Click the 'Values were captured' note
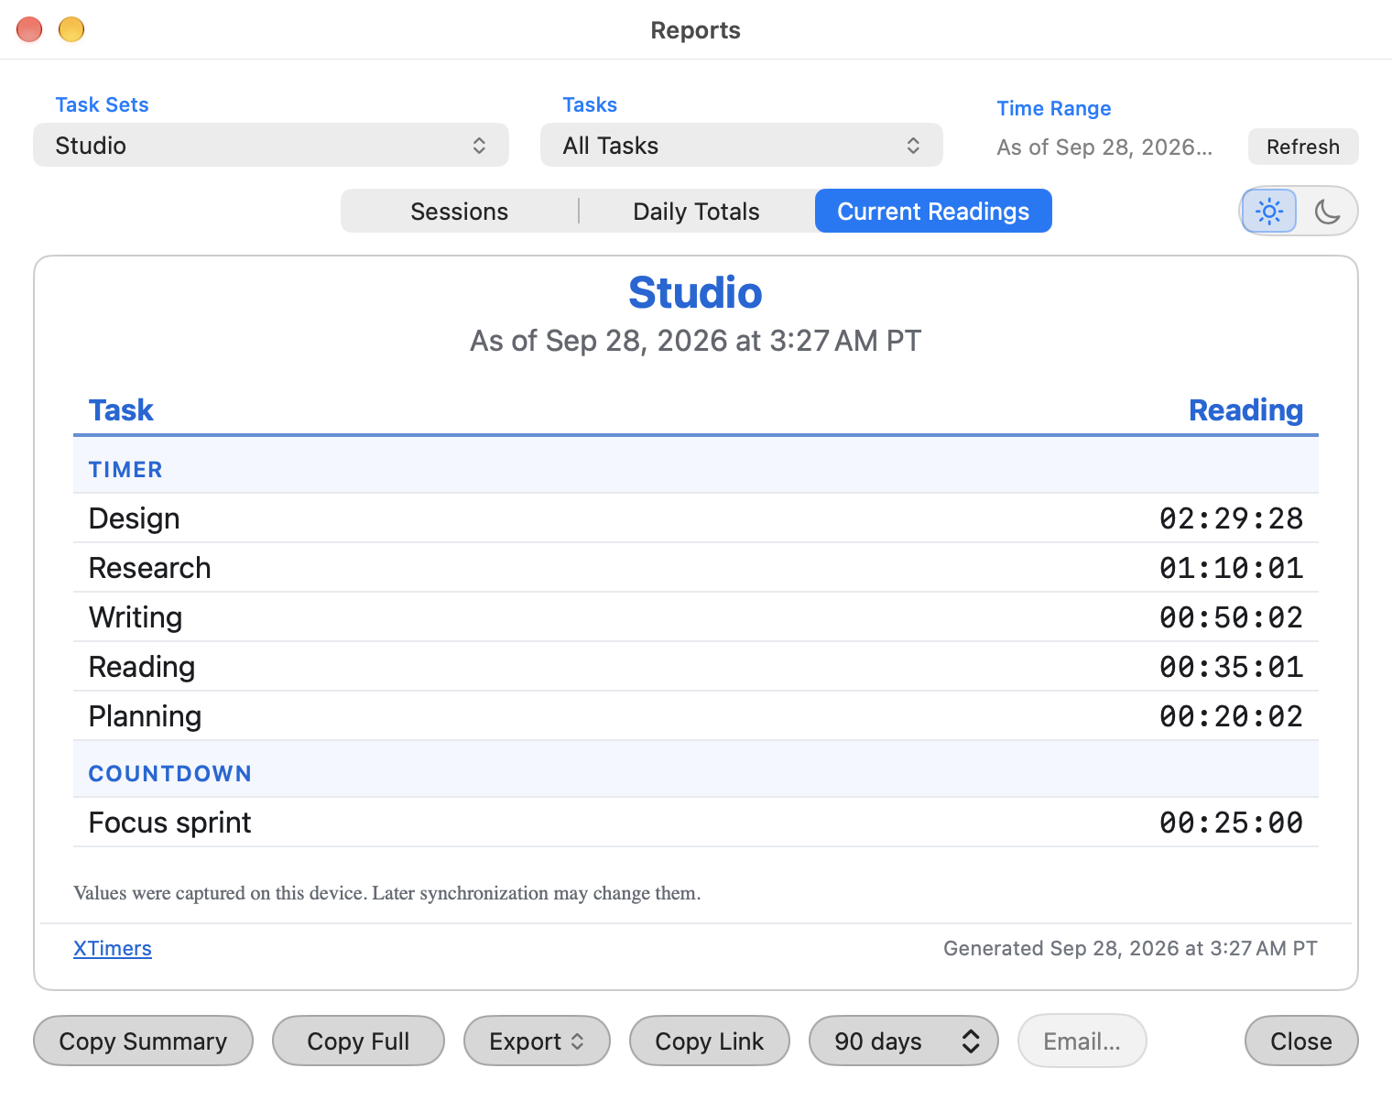This screenshot has width=1392, height=1101. click(387, 893)
